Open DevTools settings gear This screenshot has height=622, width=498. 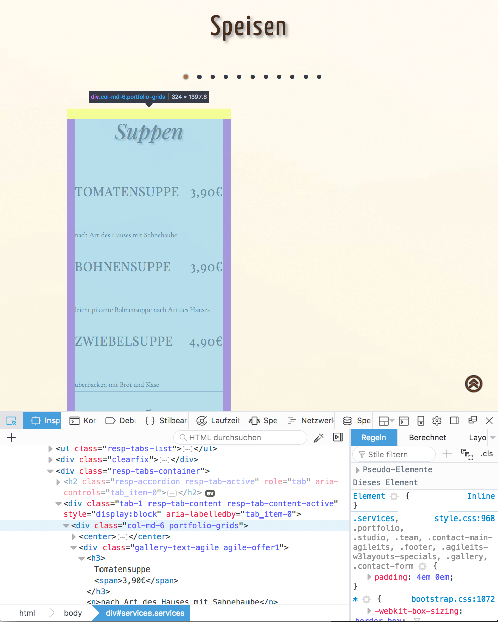(437, 421)
